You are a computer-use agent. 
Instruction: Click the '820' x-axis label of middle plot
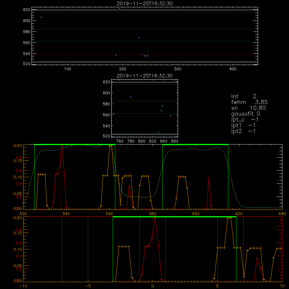coord(153,141)
